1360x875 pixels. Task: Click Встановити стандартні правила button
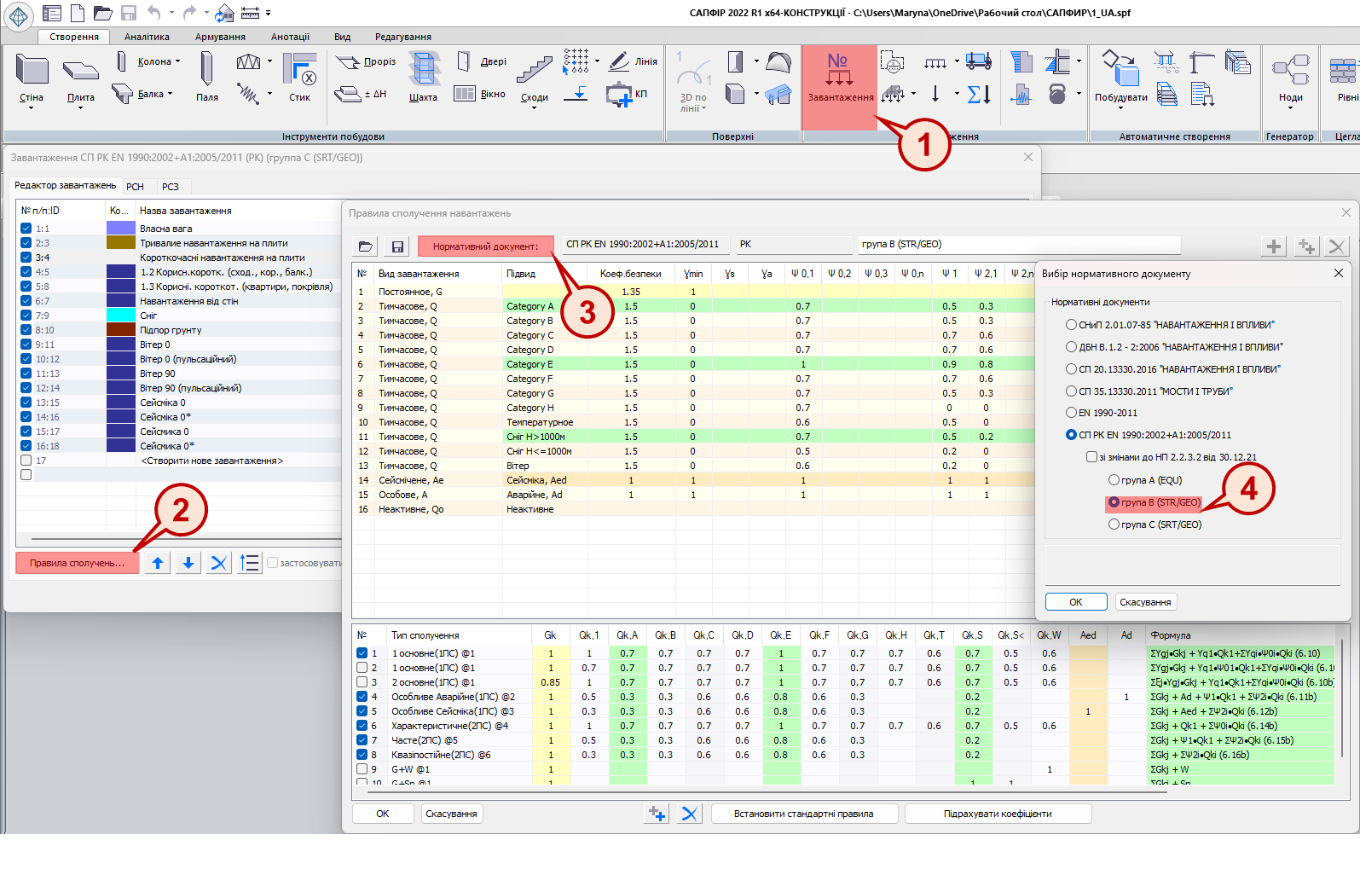[803, 814]
